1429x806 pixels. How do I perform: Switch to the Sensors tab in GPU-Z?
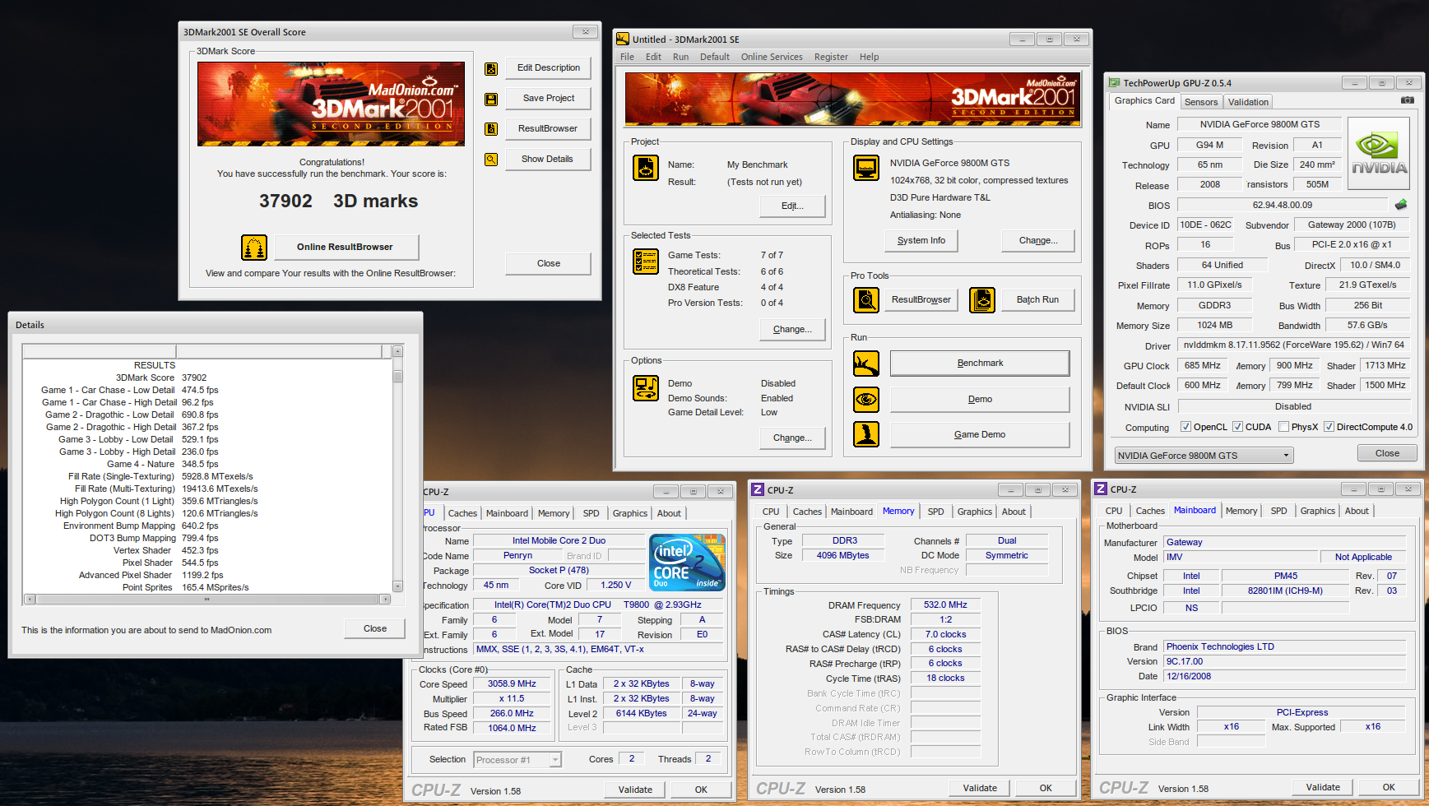click(1201, 102)
